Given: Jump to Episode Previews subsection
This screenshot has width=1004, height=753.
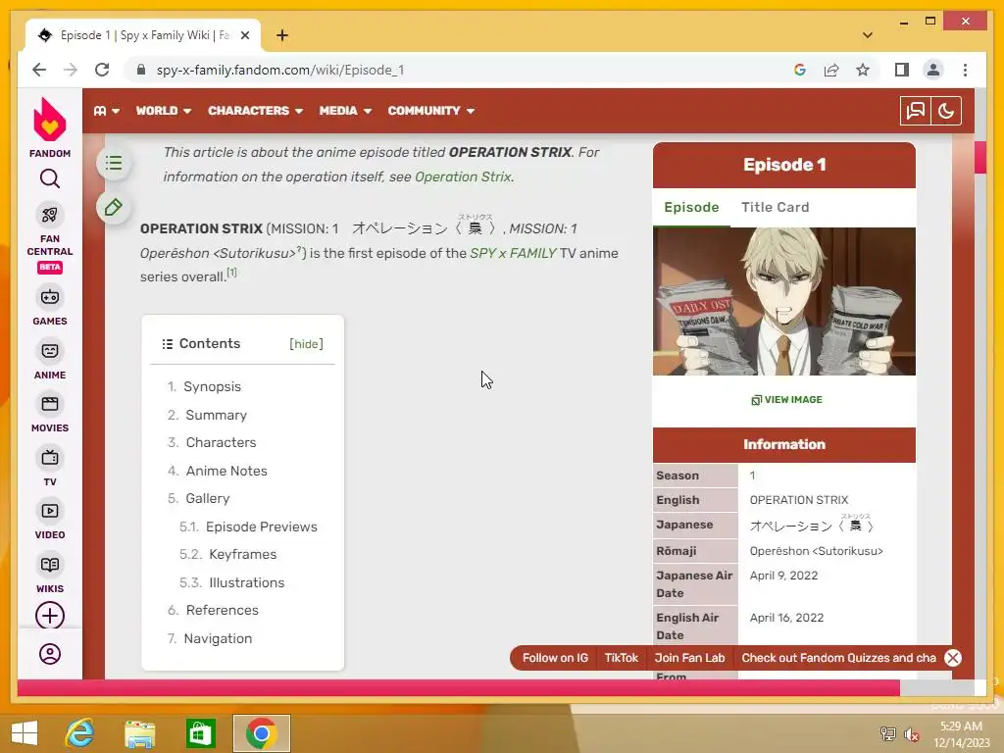Looking at the screenshot, I should (x=261, y=527).
